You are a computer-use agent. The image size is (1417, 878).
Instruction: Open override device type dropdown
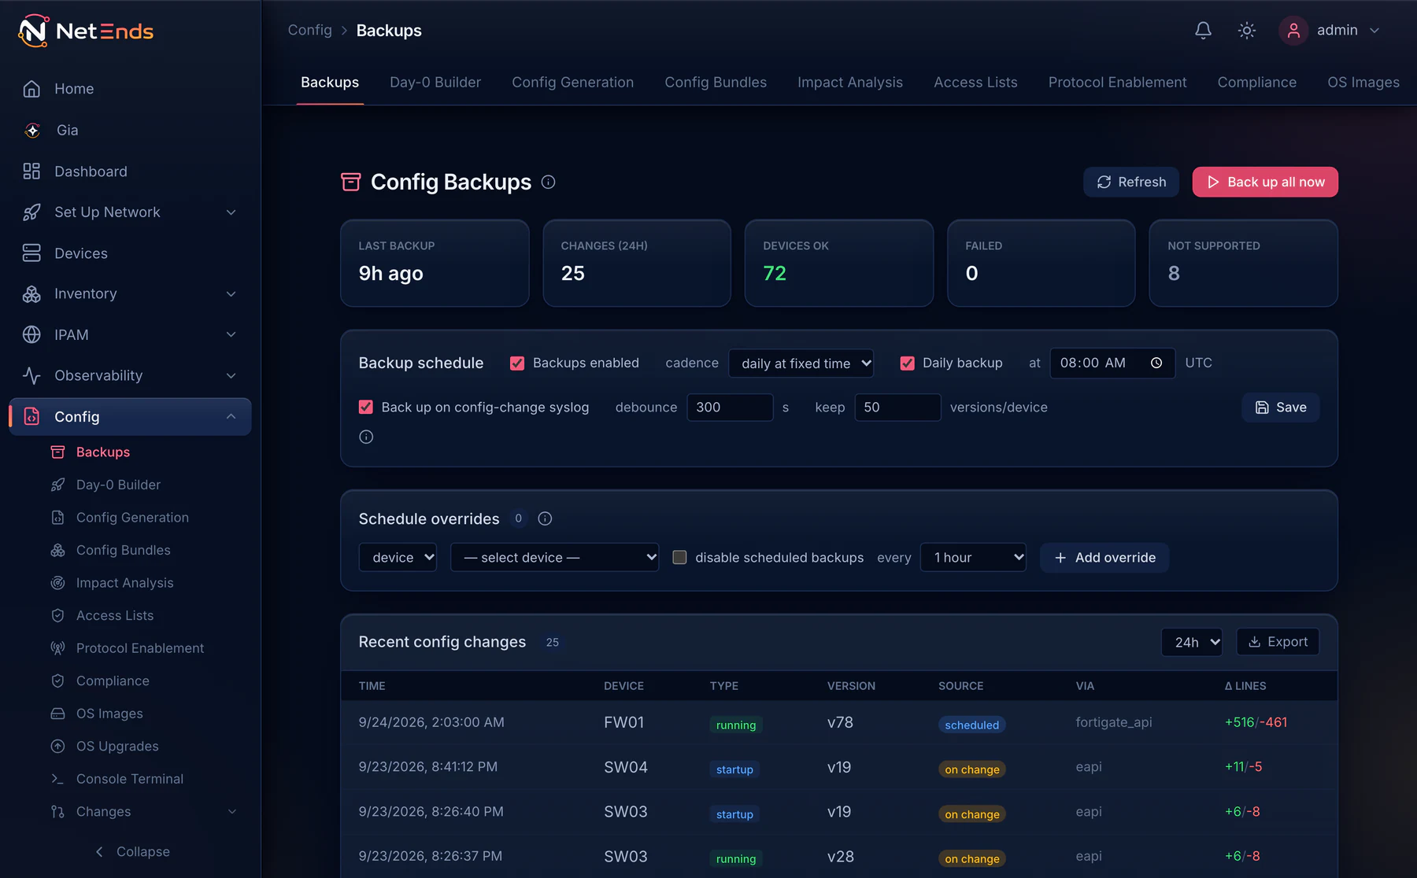pos(398,558)
